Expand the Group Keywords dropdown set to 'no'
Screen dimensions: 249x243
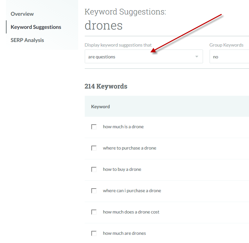pos(229,57)
